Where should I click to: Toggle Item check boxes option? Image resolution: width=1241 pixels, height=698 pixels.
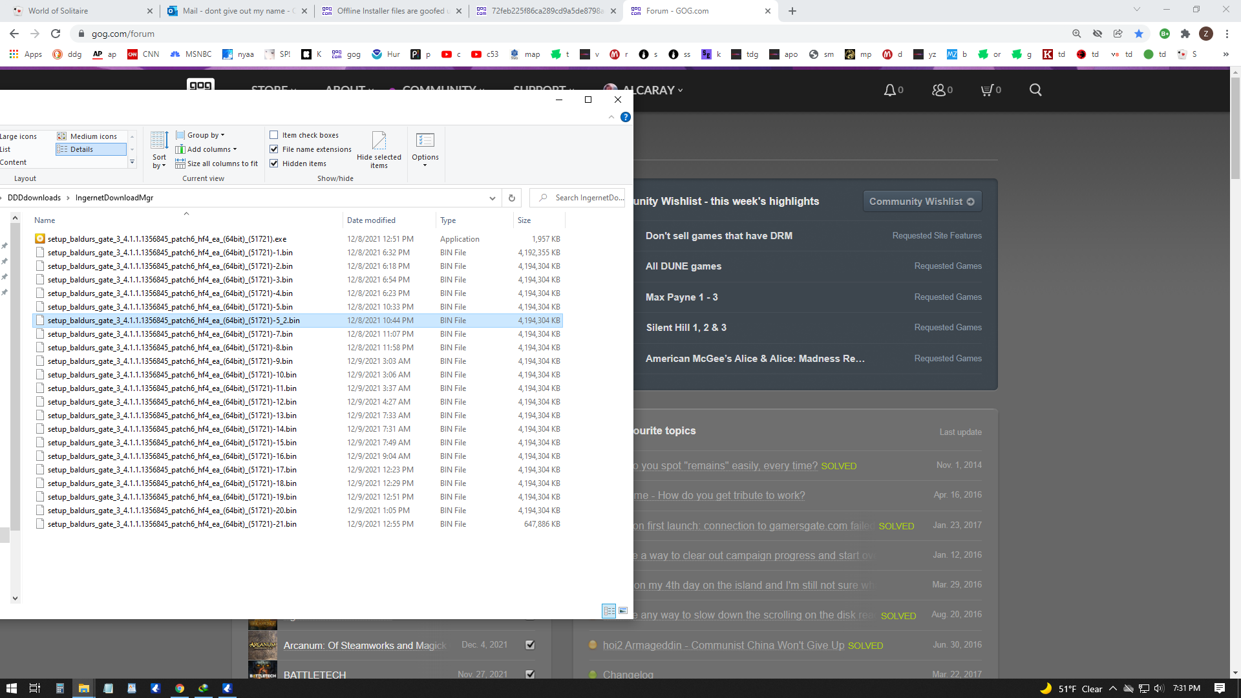tap(274, 135)
